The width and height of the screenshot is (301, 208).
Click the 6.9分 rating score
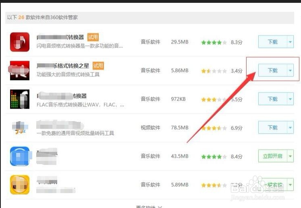tap(237, 128)
